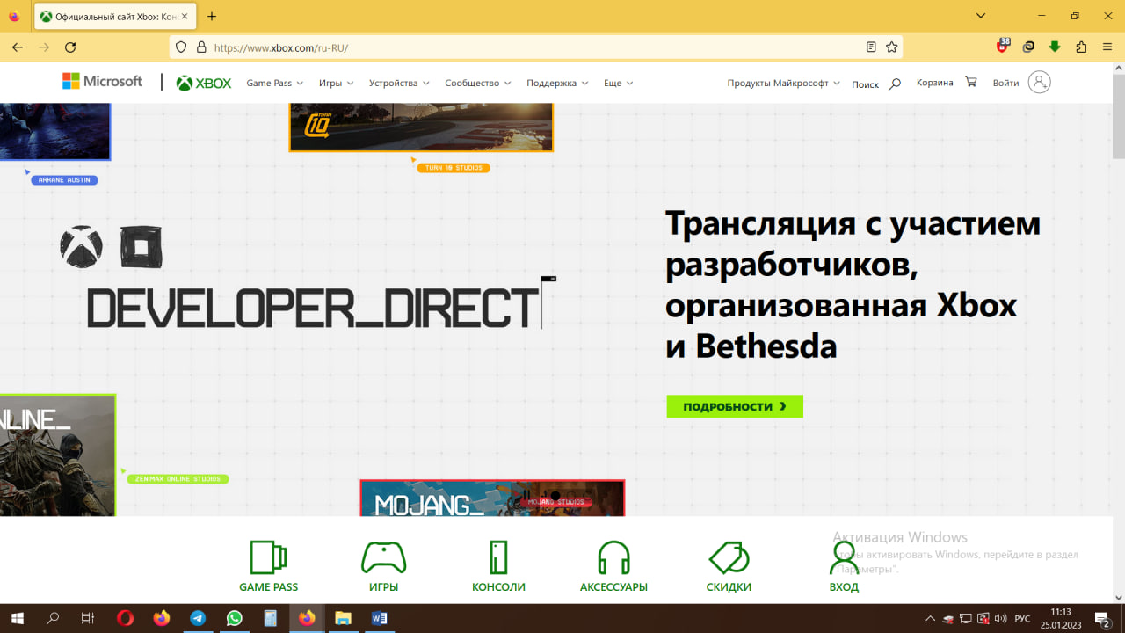
Task: Expand the Устройства menu
Action: pyautogui.click(x=399, y=83)
